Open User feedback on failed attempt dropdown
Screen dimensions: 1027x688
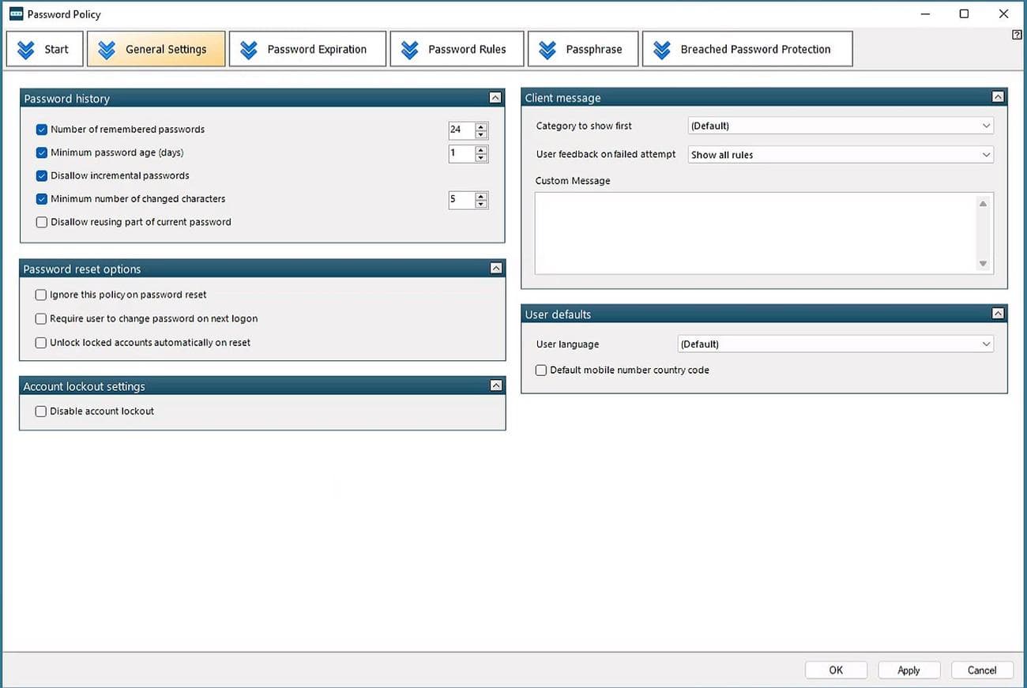pos(840,155)
